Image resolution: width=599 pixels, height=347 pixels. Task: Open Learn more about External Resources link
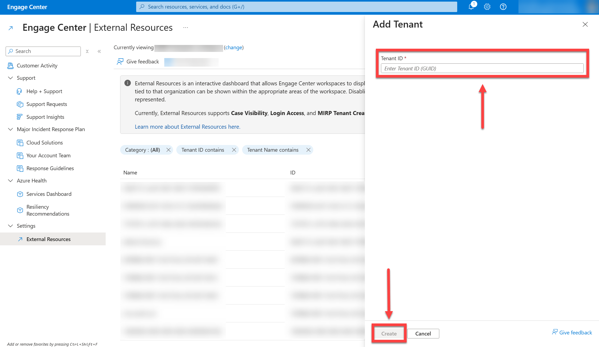click(188, 127)
